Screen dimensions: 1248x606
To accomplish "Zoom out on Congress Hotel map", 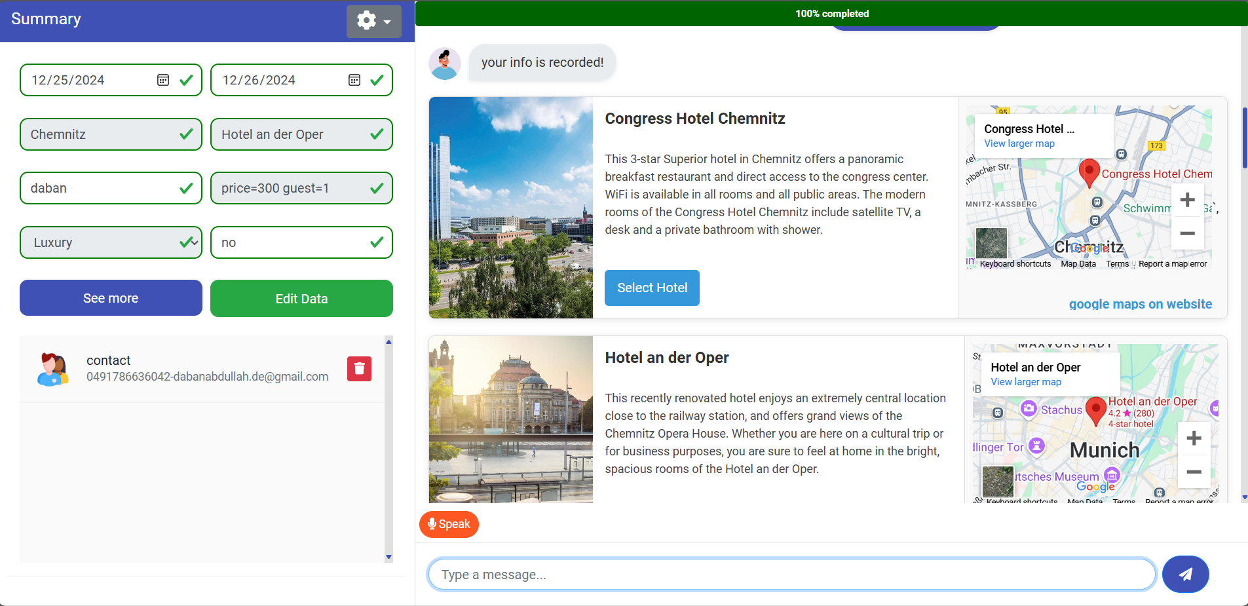I will pos(1187,233).
